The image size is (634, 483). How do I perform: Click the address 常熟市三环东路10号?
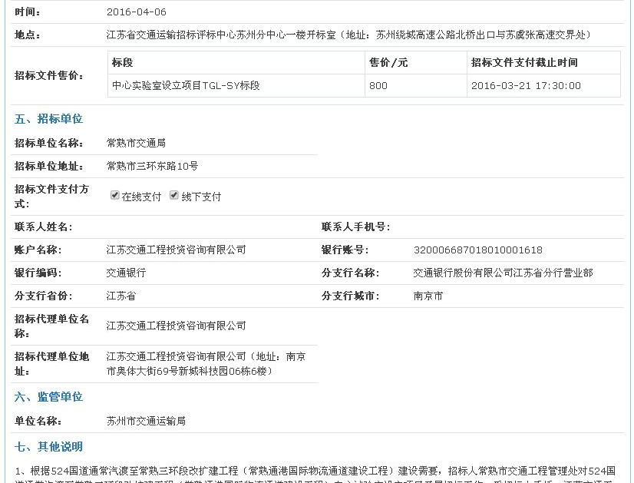(x=152, y=166)
